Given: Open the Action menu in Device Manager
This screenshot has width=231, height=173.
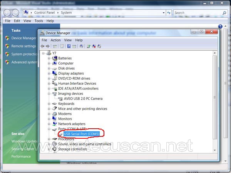Looking at the screenshot, I should pyautogui.click(x=55, y=40).
